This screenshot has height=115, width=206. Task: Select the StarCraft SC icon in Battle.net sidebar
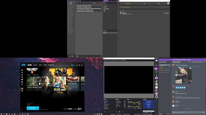22,84
